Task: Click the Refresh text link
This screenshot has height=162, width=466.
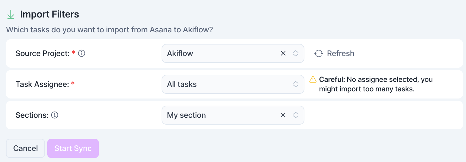Action: click(x=341, y=53)
